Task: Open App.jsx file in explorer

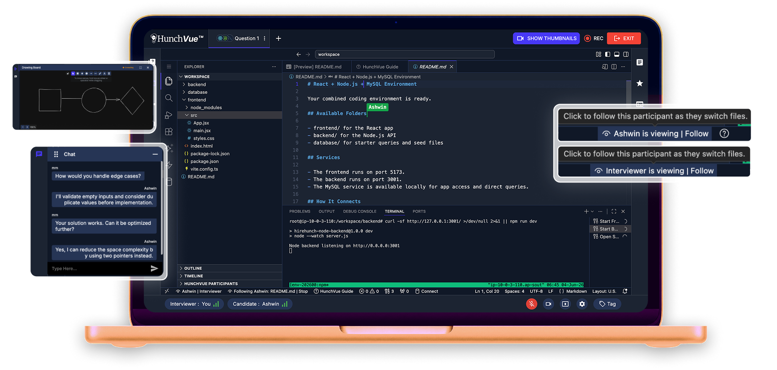Action: 230,123
